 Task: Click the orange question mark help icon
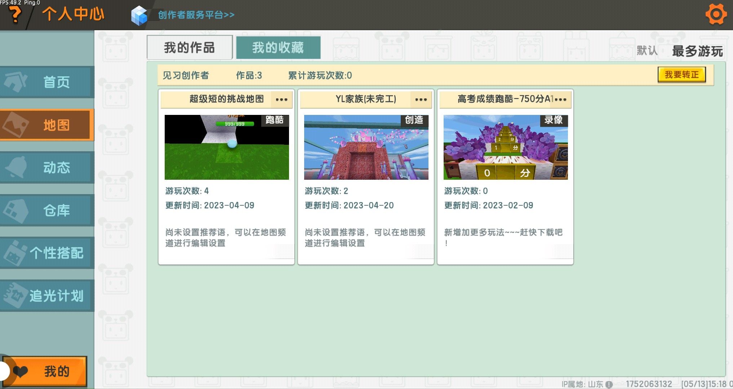click(15, 15)
